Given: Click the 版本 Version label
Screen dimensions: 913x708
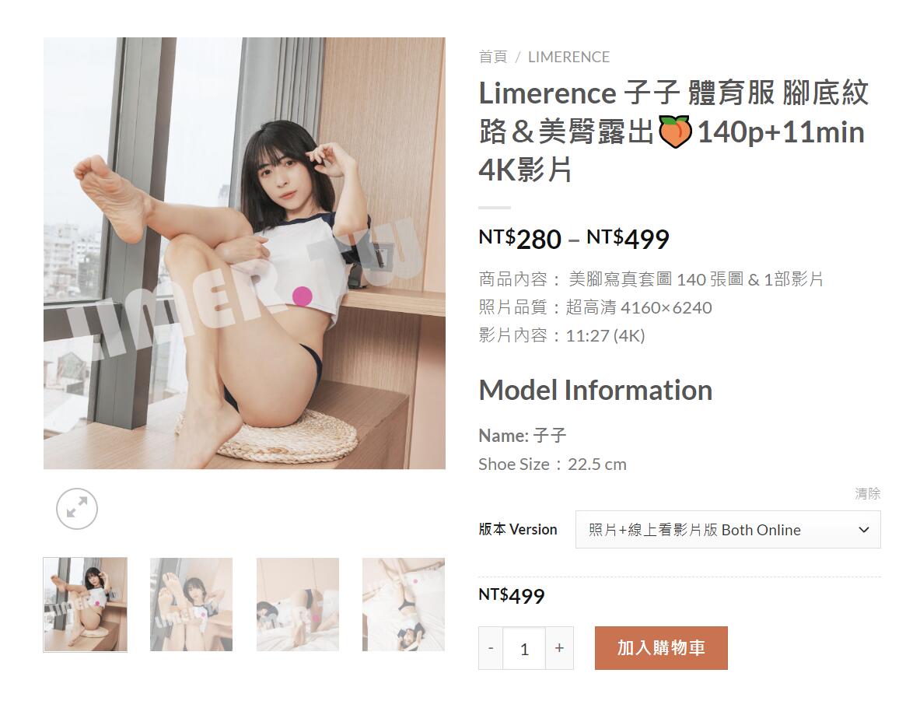Looking at the screenshot, I should point(518,529).
